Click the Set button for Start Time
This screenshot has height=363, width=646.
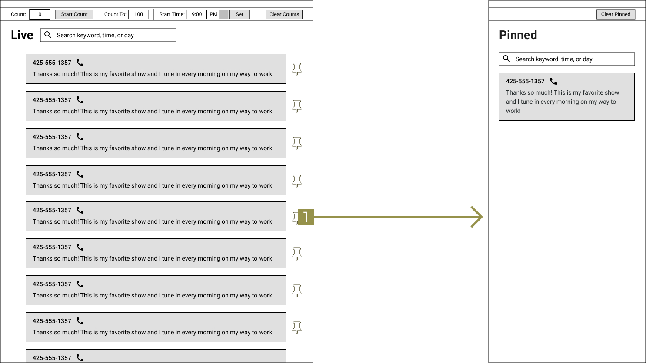[240, 14]
